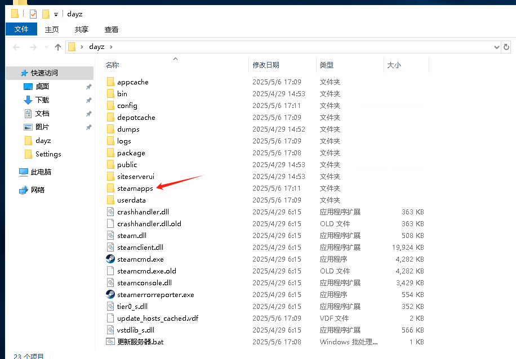Click the Windows 批处理 type cell
This screenshot has height=359, width=516.
tap(349, 342)
